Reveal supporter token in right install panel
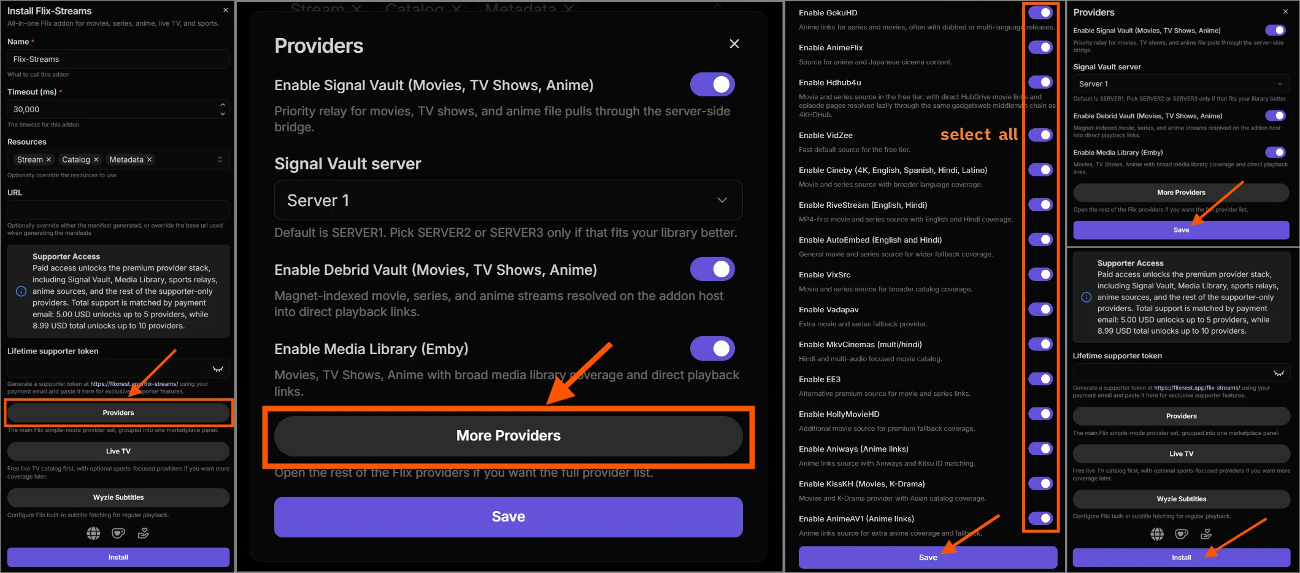Viewport: 1300px width, 573px height. pyautogui.click(x=1279, y=372)
